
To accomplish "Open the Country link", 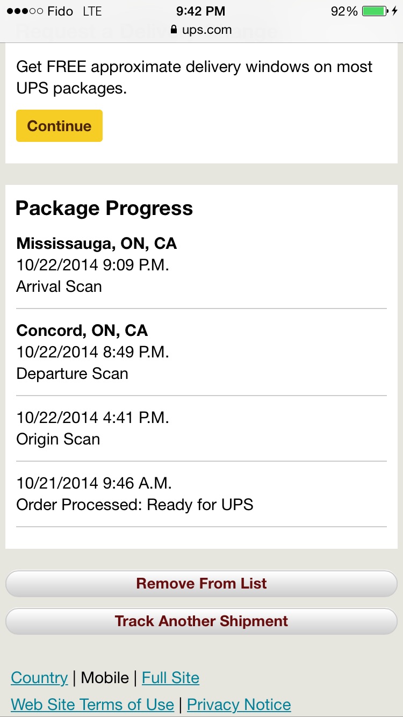I will tap(39, 678).
